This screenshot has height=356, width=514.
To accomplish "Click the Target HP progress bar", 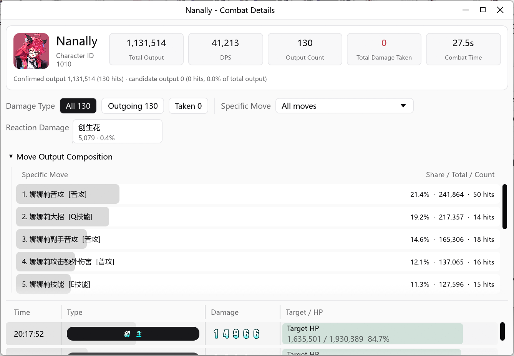I will [372, 334].
